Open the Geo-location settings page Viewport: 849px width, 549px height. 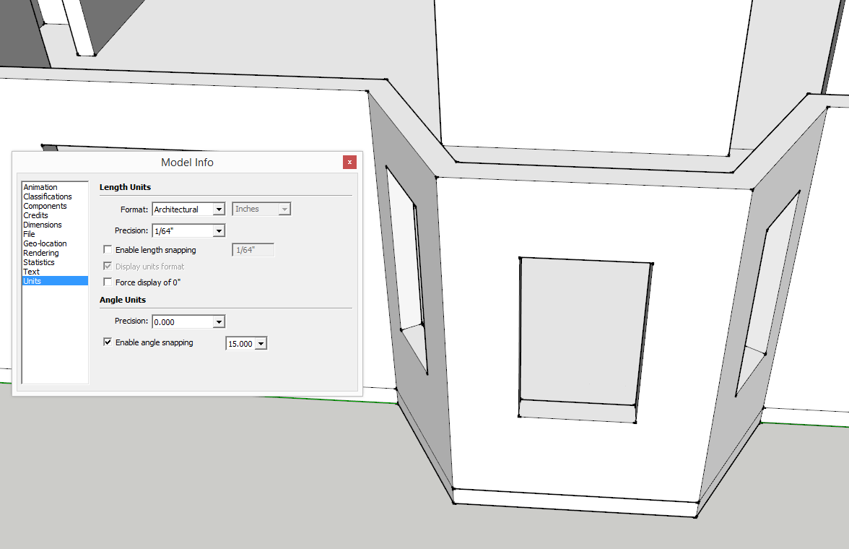(x=44, y=243)
